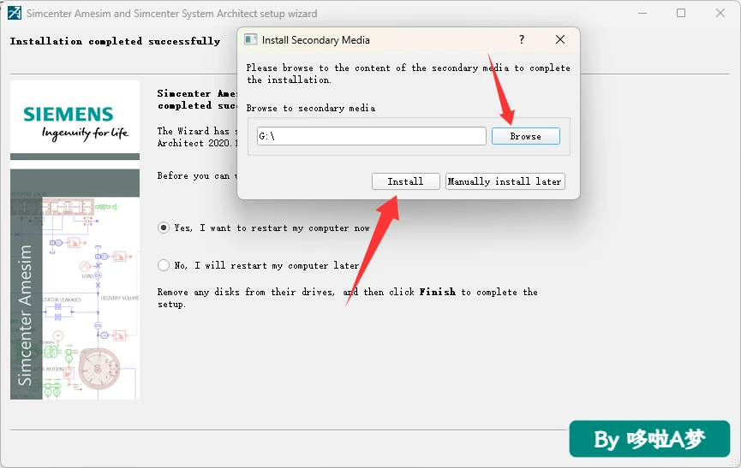Click the Installation completed successfully heading

[116, 42]
